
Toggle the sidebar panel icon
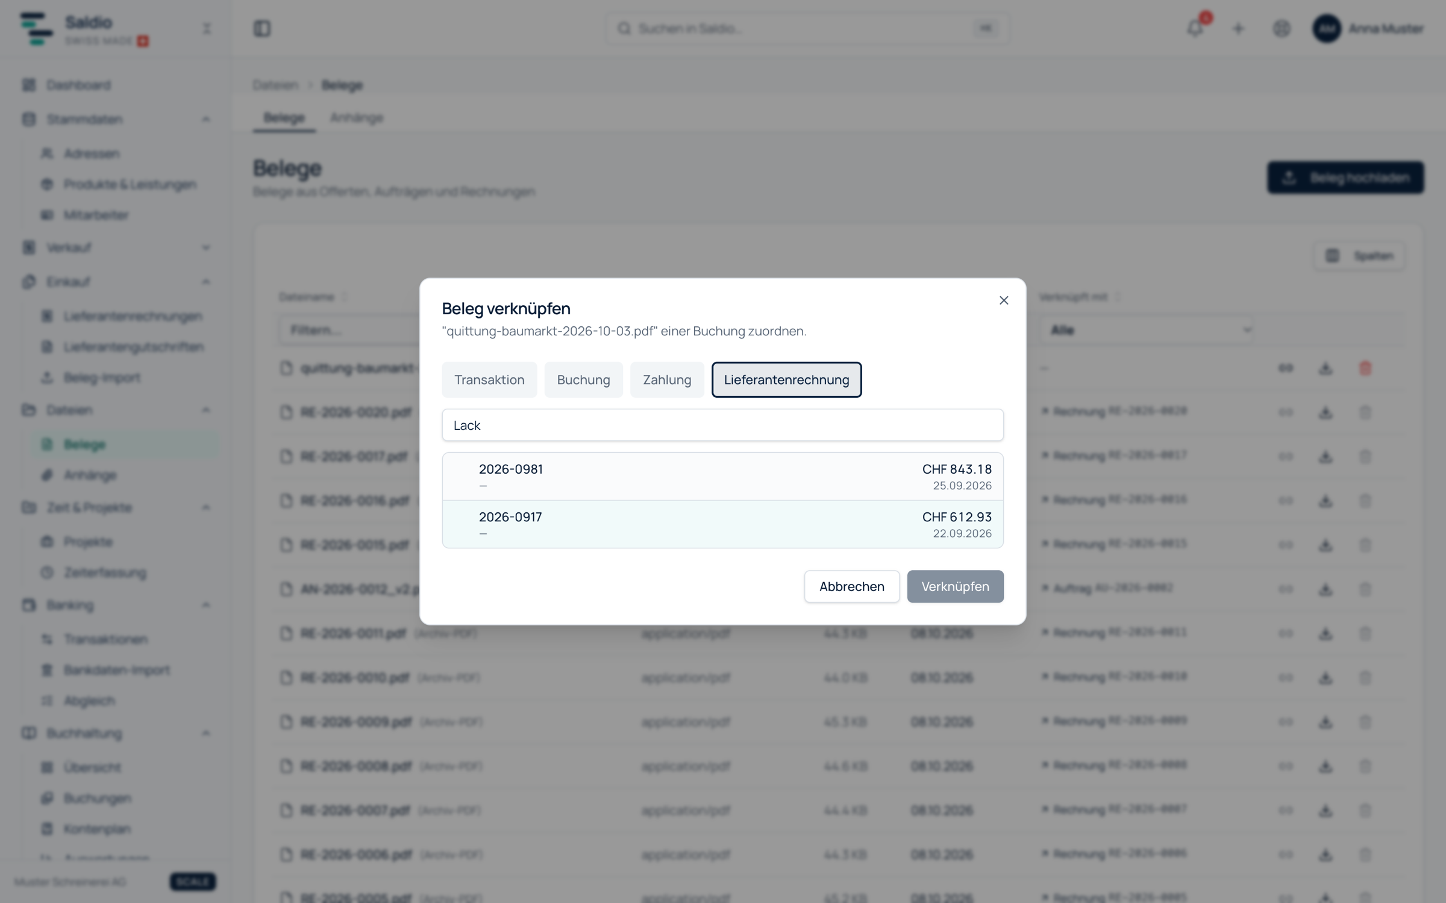(262, 28)
